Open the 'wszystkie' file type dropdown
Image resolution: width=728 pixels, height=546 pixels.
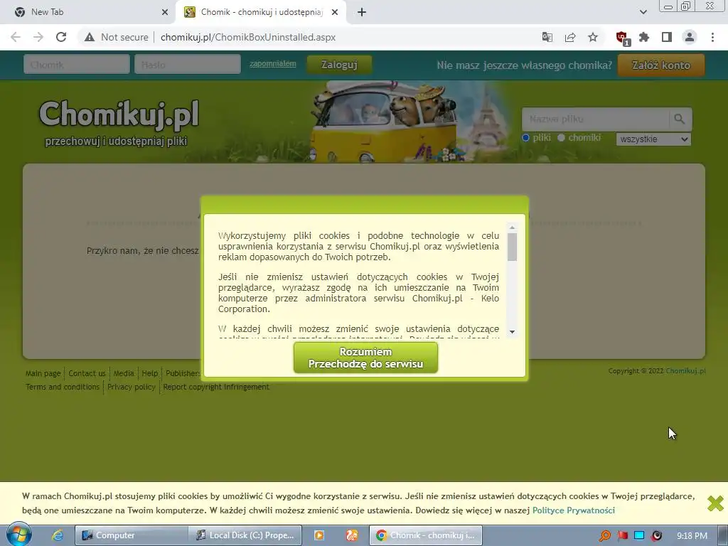pyautogui.click(x=653, y=139)
